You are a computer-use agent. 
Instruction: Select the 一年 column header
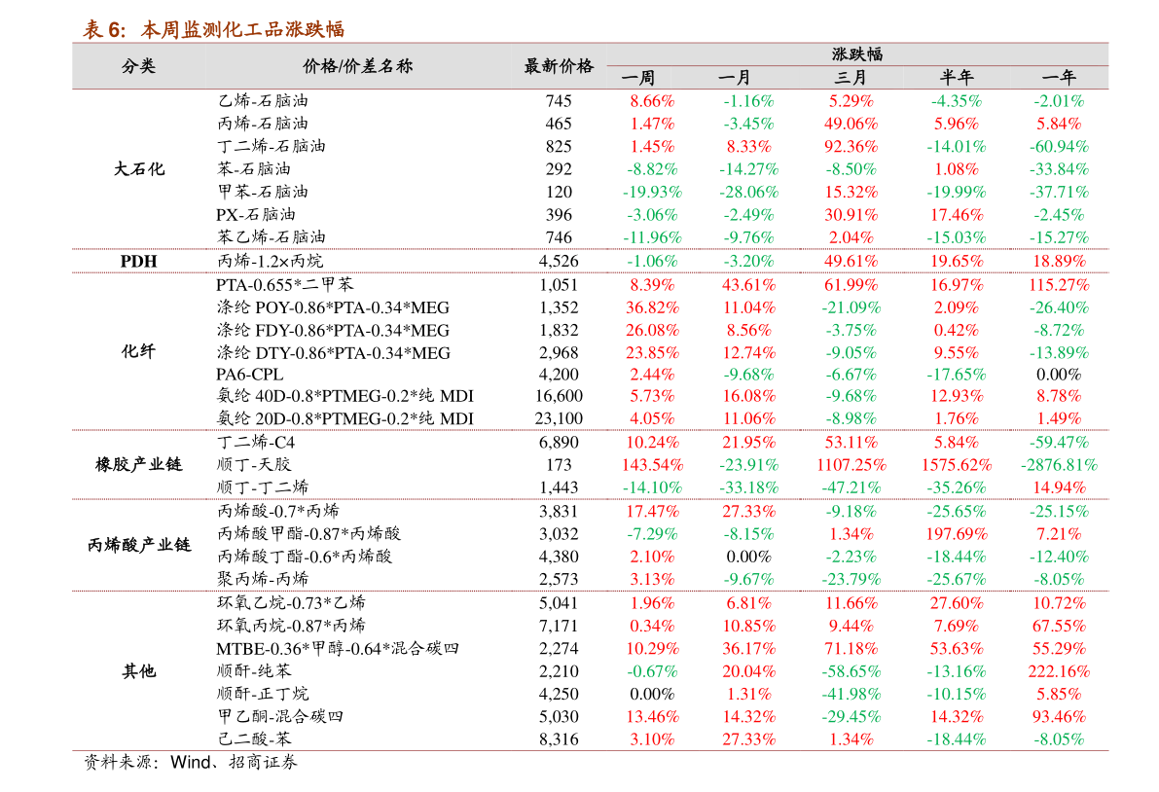coord(1059,78)
